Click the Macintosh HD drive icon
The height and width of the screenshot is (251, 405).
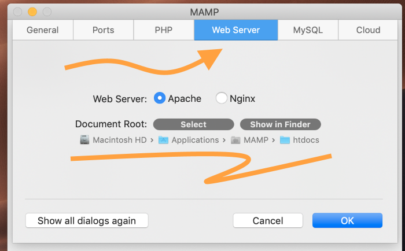click(84, 140)
